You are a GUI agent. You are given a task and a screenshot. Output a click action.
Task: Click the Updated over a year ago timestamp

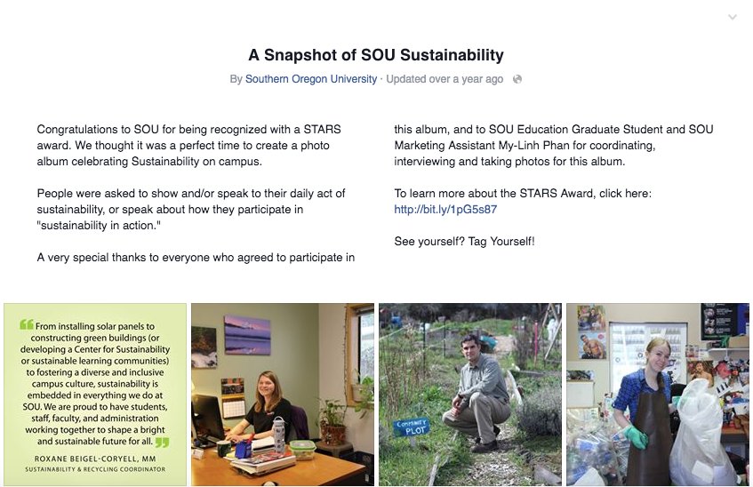445,79
